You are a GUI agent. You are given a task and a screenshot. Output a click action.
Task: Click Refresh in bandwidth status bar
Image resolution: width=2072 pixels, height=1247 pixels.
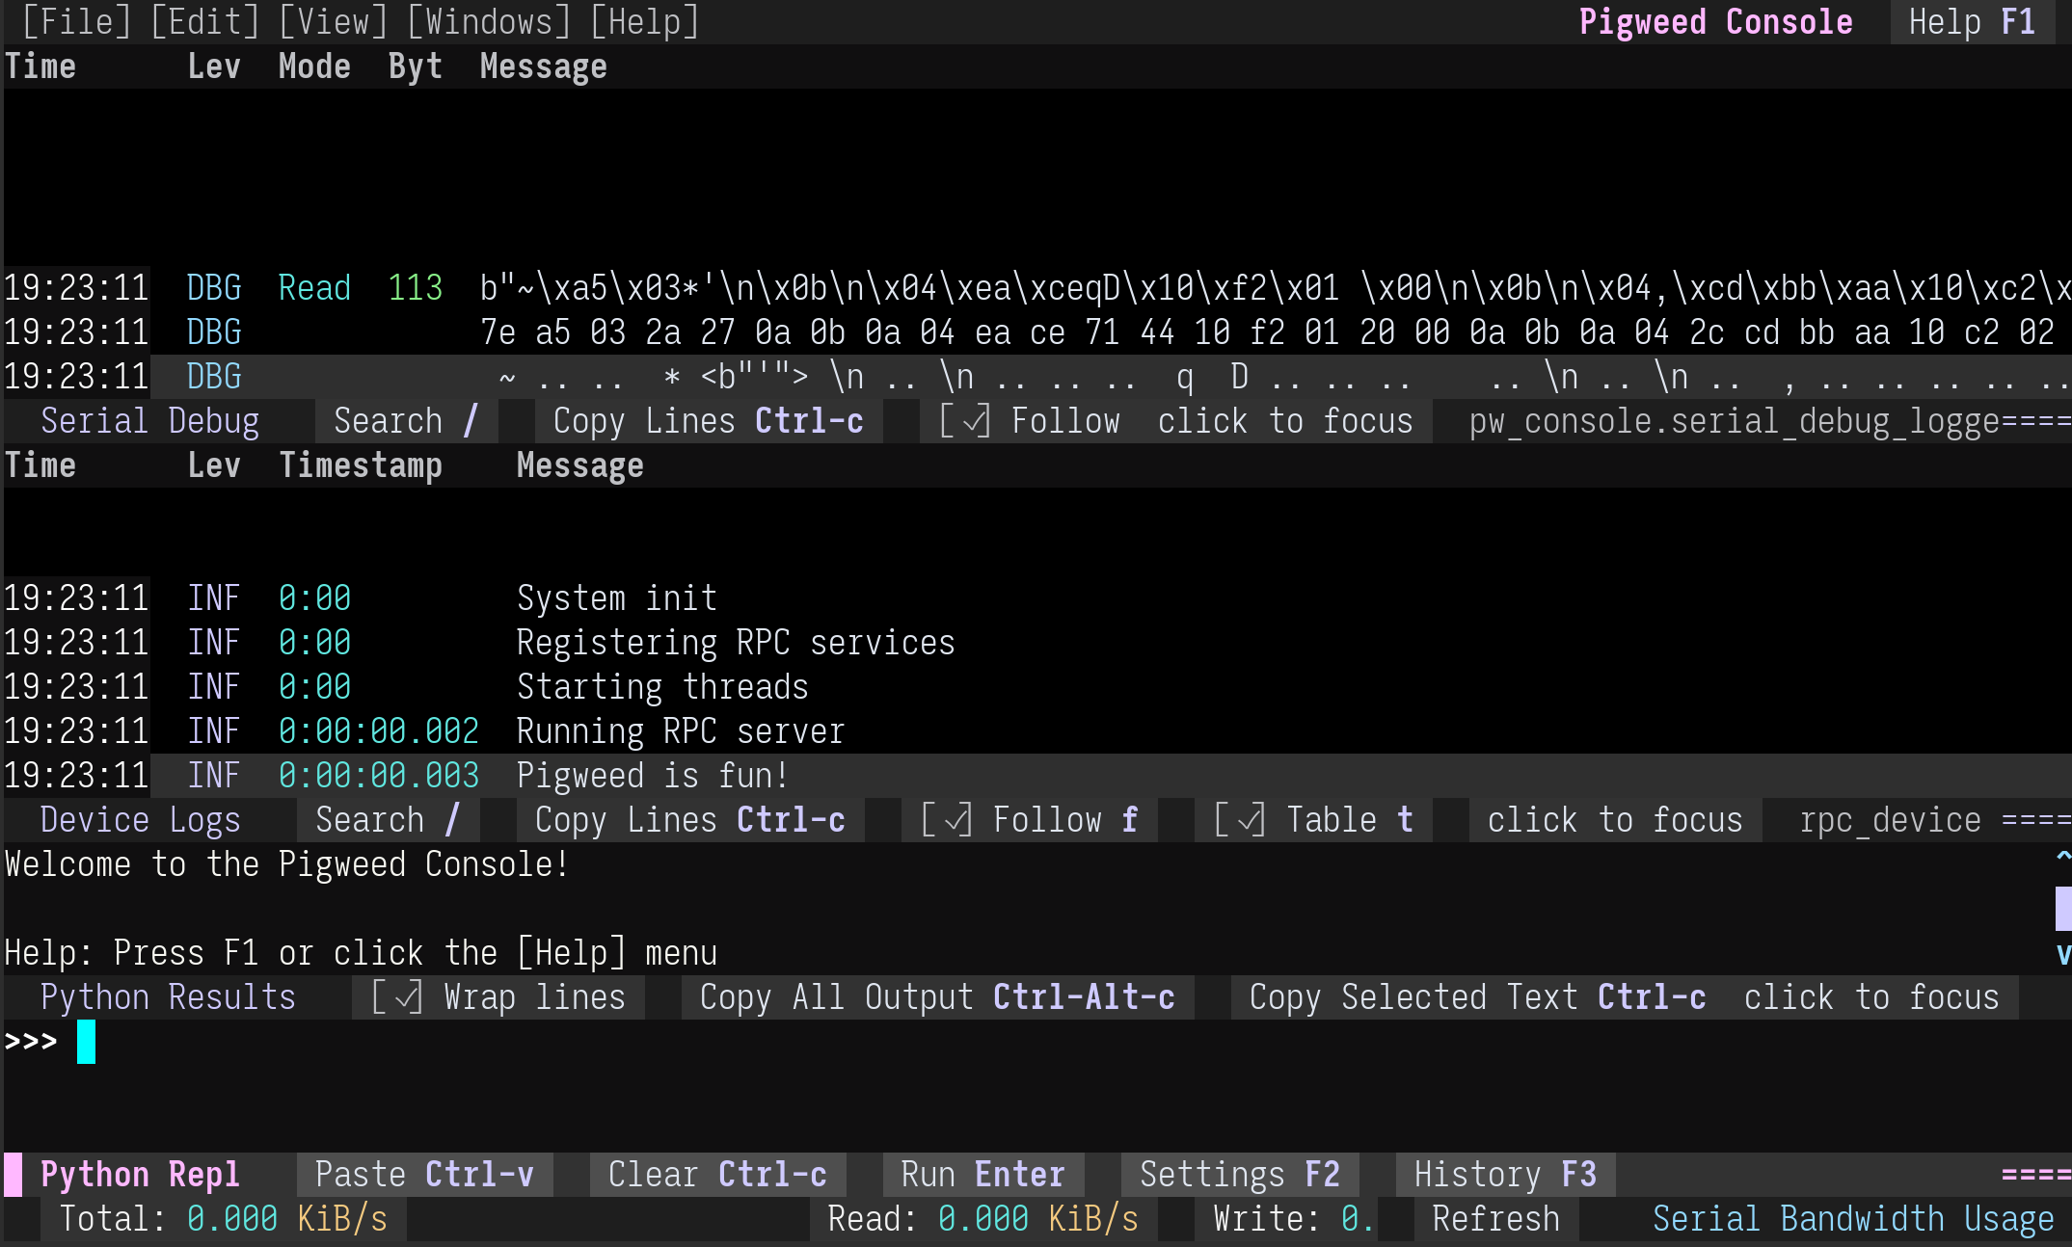(x=1494, y=1219)
